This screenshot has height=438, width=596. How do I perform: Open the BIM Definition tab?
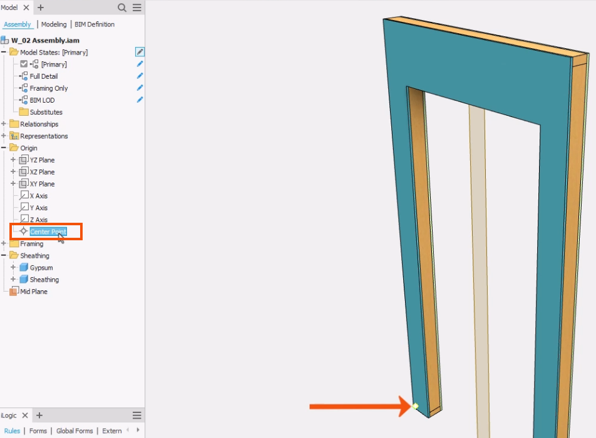pos(95,24)
